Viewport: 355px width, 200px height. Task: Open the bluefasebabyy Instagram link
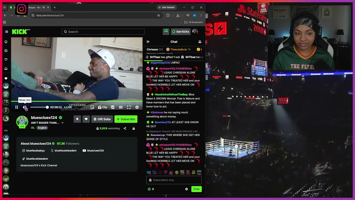coord(34,151)
